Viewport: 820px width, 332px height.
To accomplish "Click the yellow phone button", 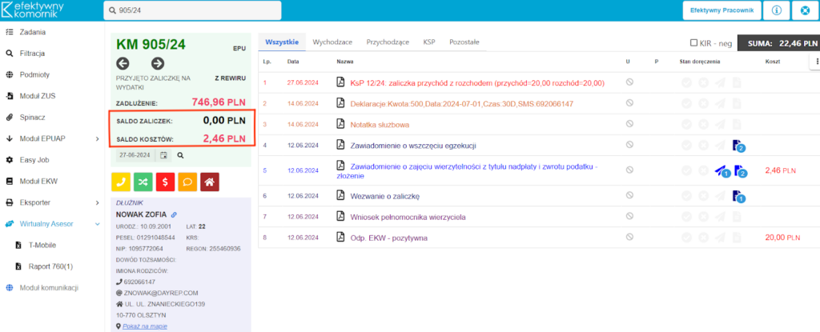I will click(121, 182).
